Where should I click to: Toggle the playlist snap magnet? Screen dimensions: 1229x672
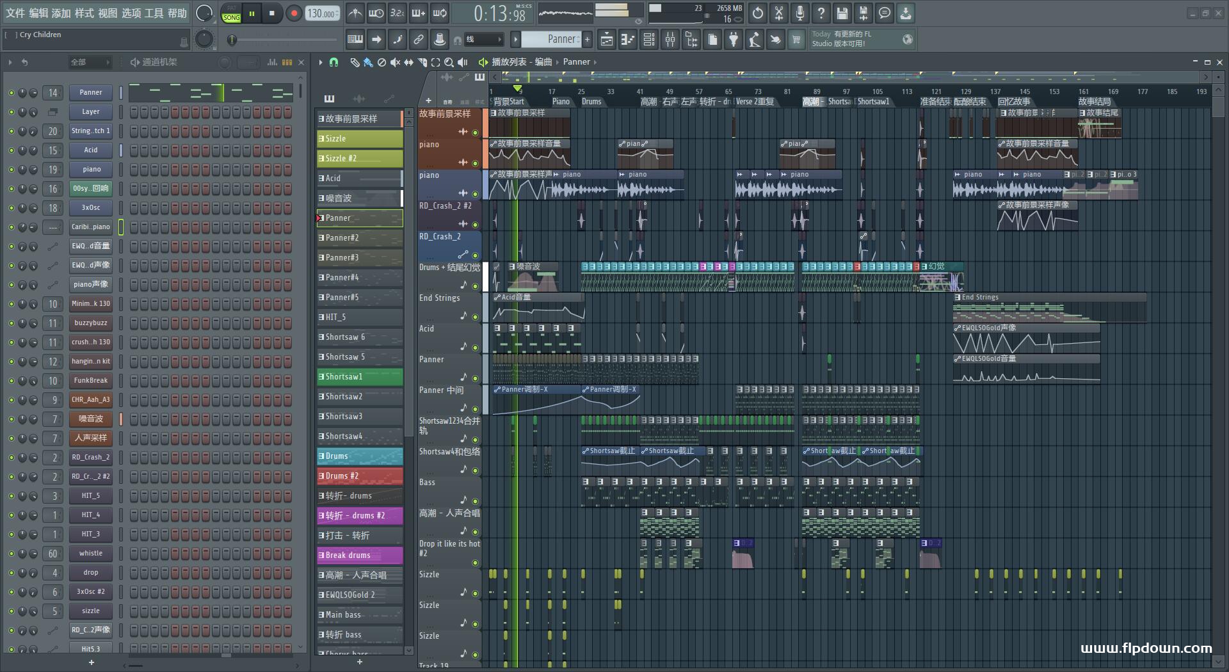(333, 62)
